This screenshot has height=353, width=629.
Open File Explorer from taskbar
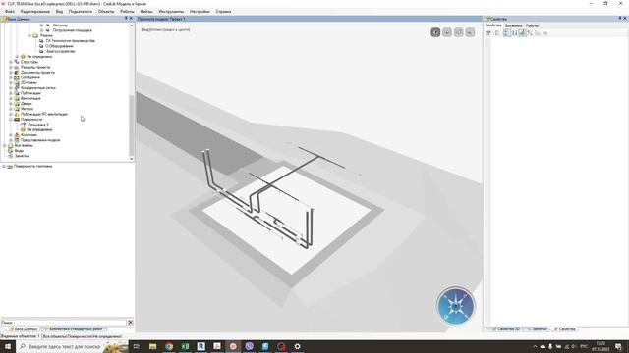(x=153, y=346)
